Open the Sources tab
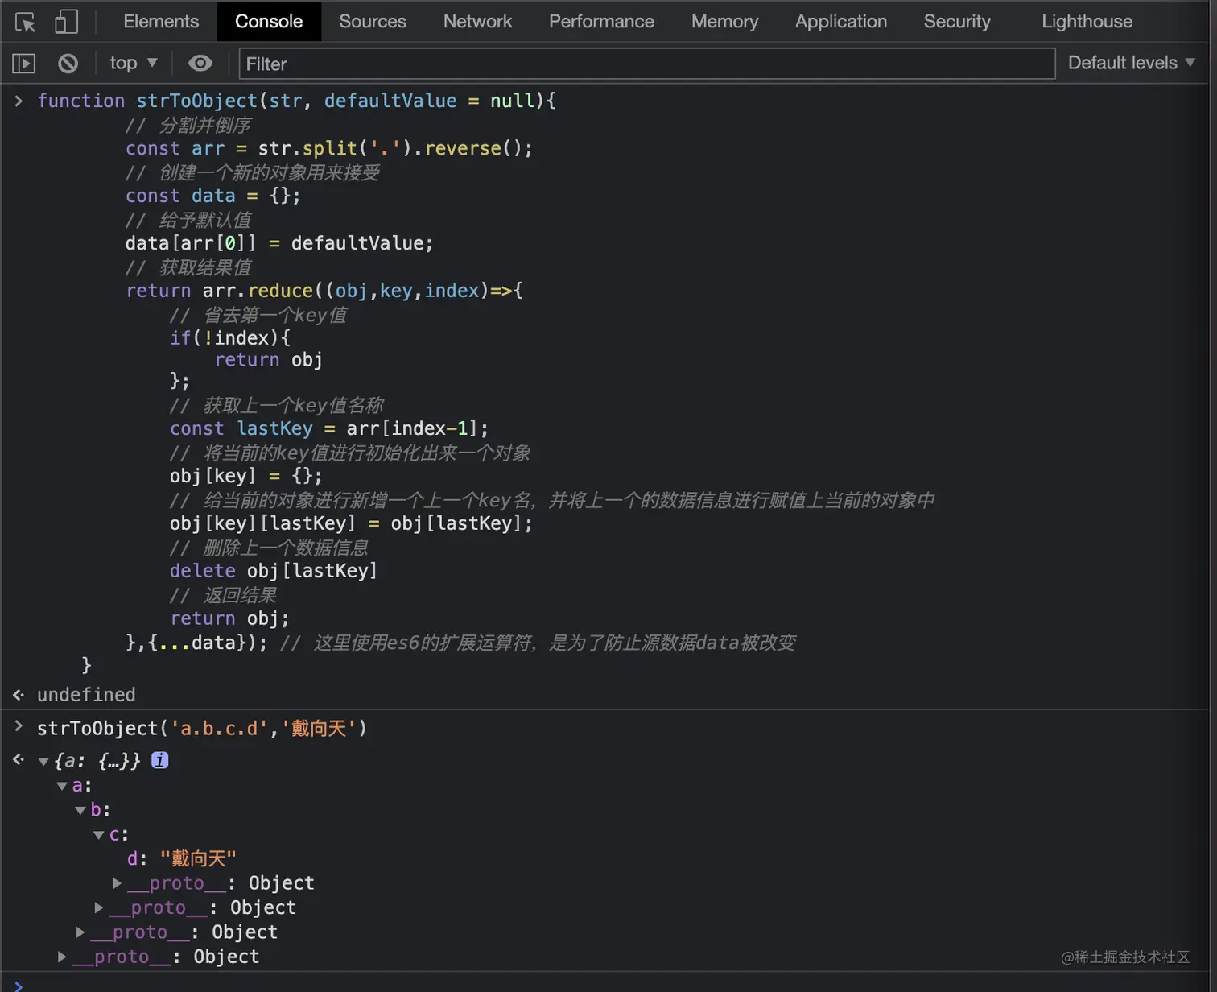 click(x=373, y=22)
